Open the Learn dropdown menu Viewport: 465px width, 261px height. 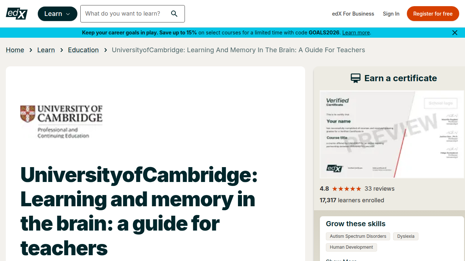coord(57,14)
